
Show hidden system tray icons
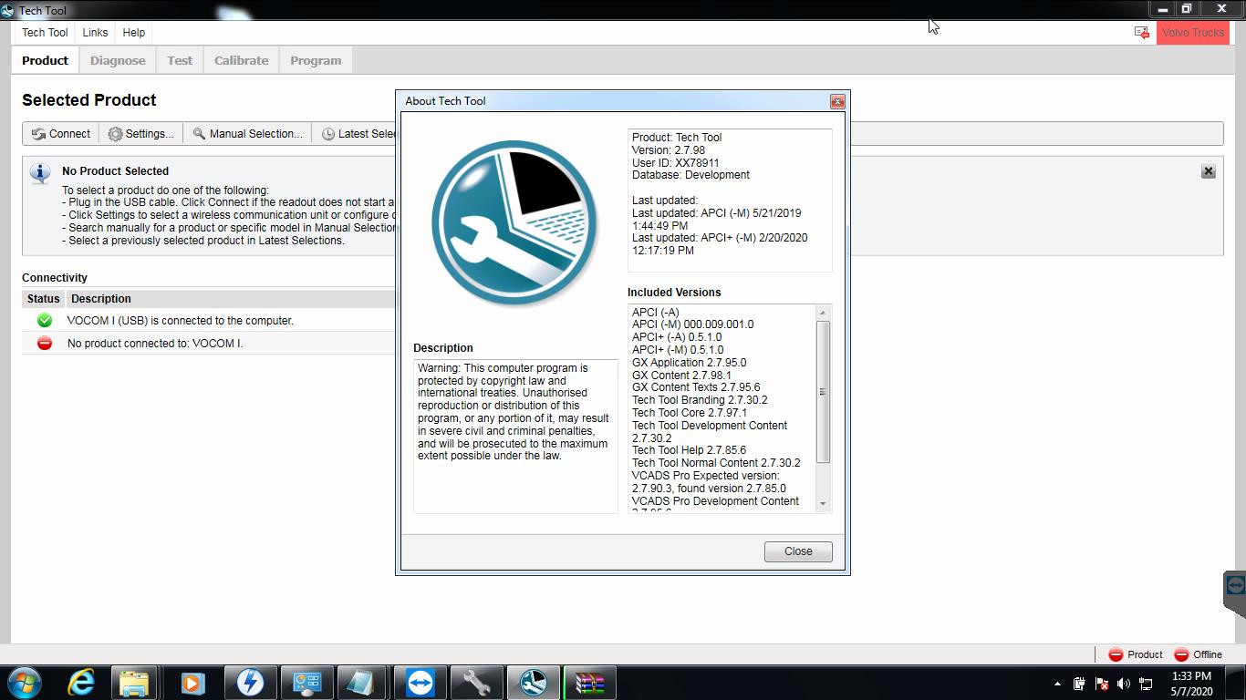point(1057,684)
